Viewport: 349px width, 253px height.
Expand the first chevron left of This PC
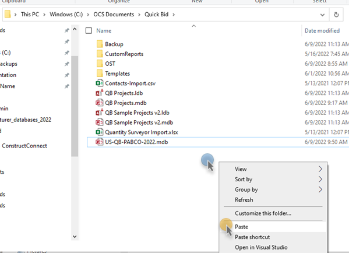15,15
